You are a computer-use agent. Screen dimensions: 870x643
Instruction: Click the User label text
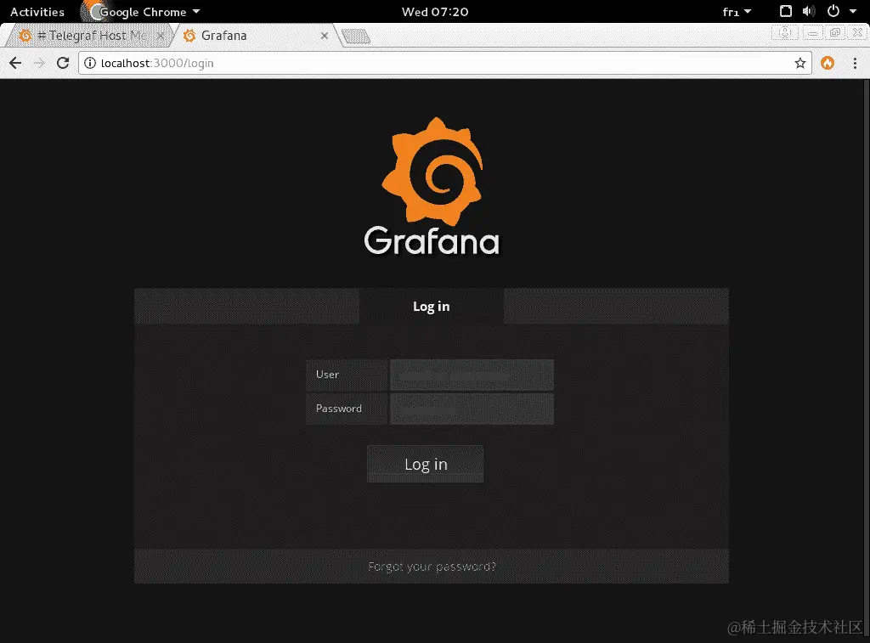click(x=327, y=375)
